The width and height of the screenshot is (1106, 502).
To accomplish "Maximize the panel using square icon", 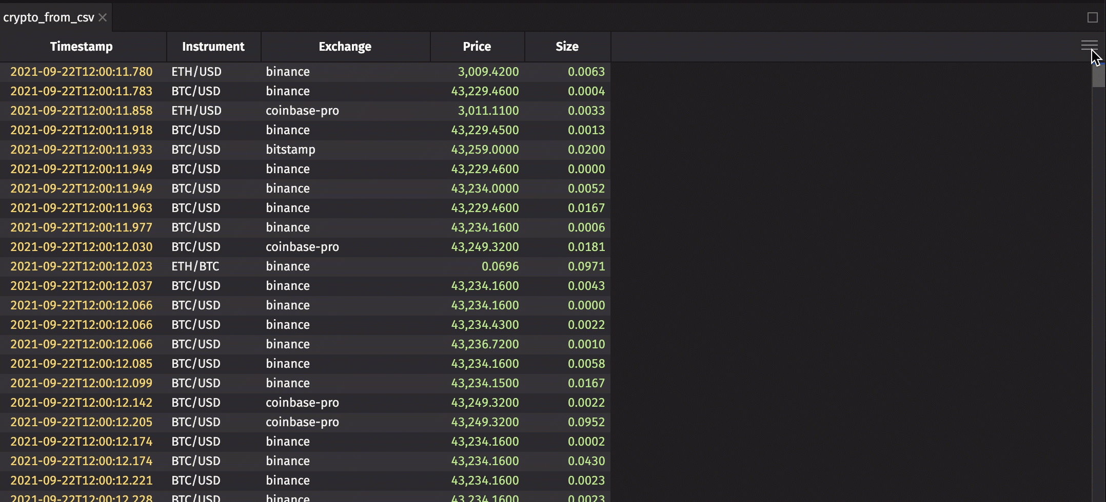I will [1092, 17].
